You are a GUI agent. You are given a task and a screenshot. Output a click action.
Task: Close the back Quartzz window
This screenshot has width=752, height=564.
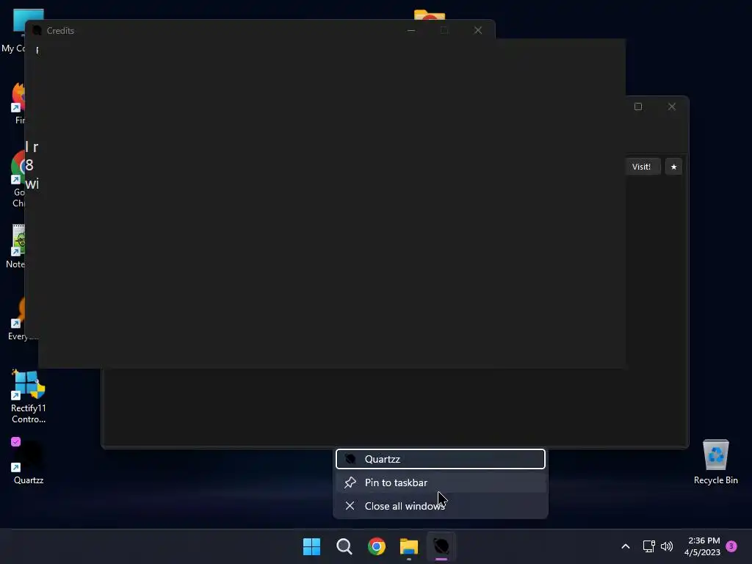(671, 106)
